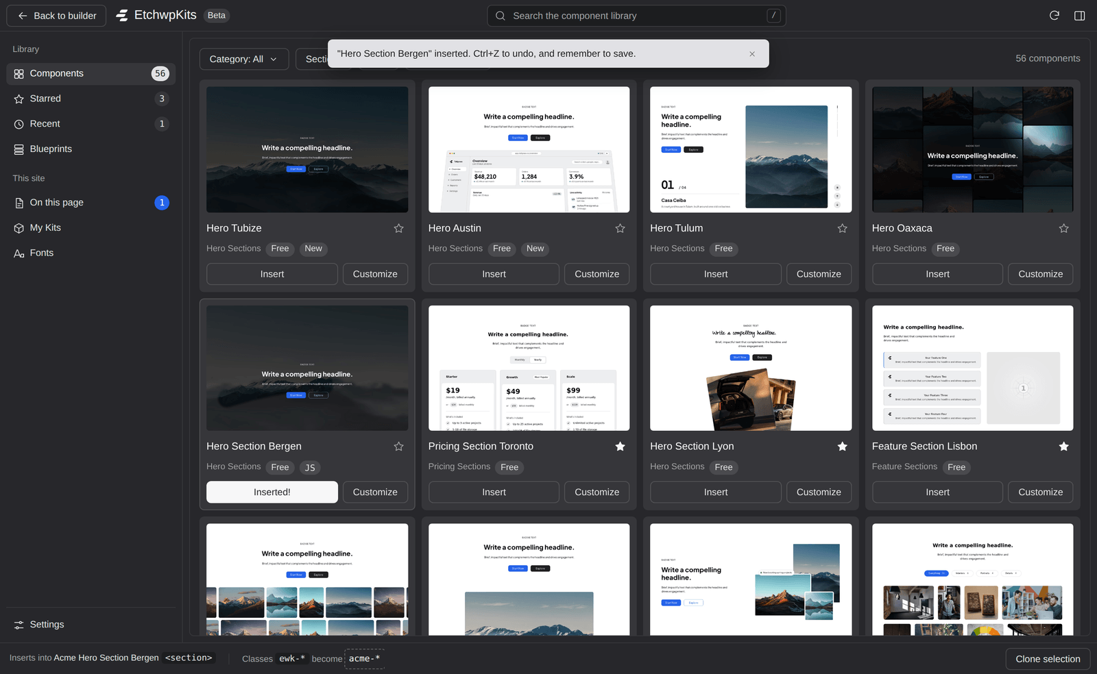The image size is (1097, 674).
Task: Open the On this page section
Action: click(x=91, y=203)
